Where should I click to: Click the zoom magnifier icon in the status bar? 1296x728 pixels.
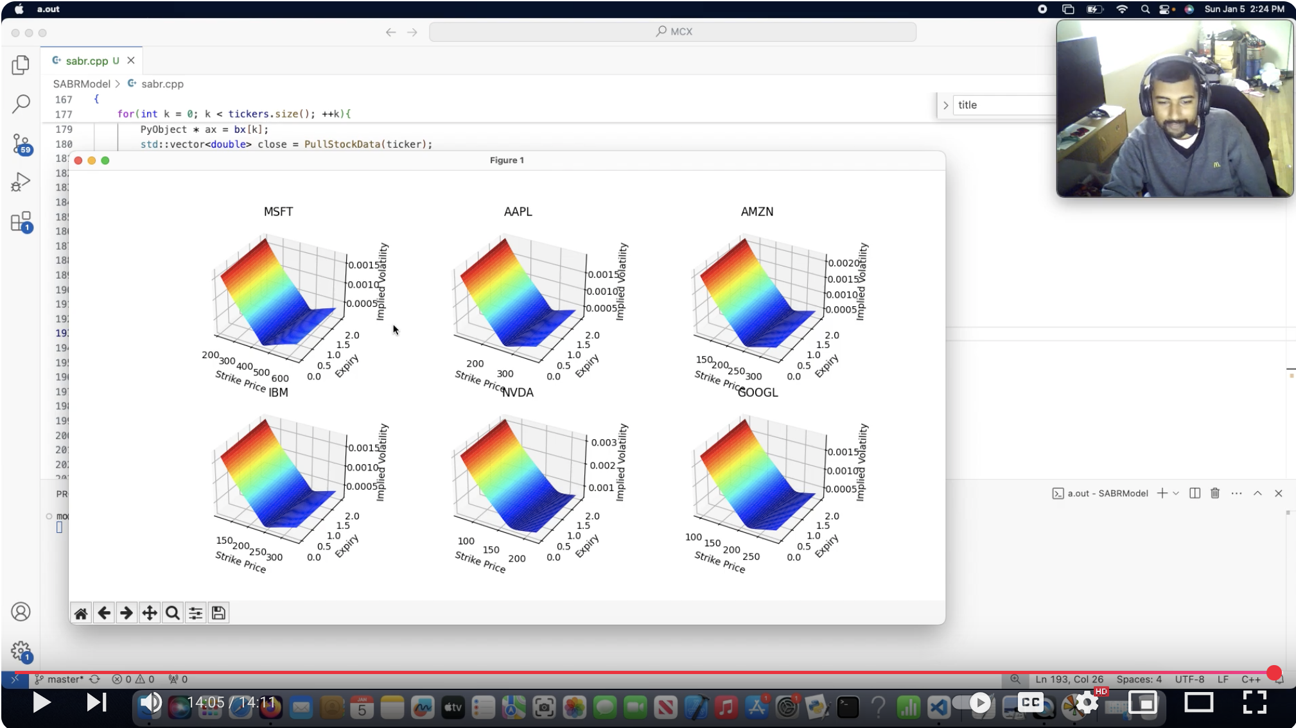click(x=1015, y=679)
